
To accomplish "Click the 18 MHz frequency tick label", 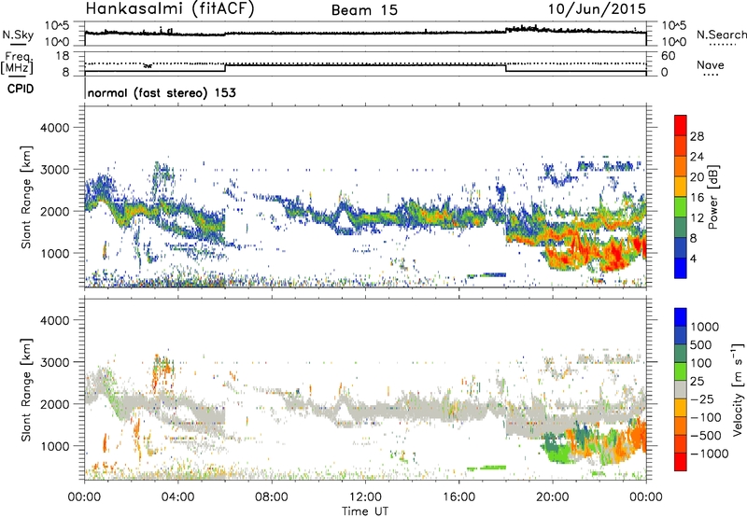I will [63, 56].
